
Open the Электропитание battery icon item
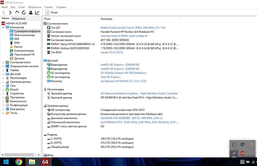[x=11, y=51]
